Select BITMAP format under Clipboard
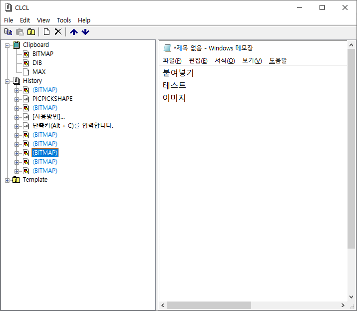This screenshot has height=311, width=357. pyautogui.click(x=43, y=54)
